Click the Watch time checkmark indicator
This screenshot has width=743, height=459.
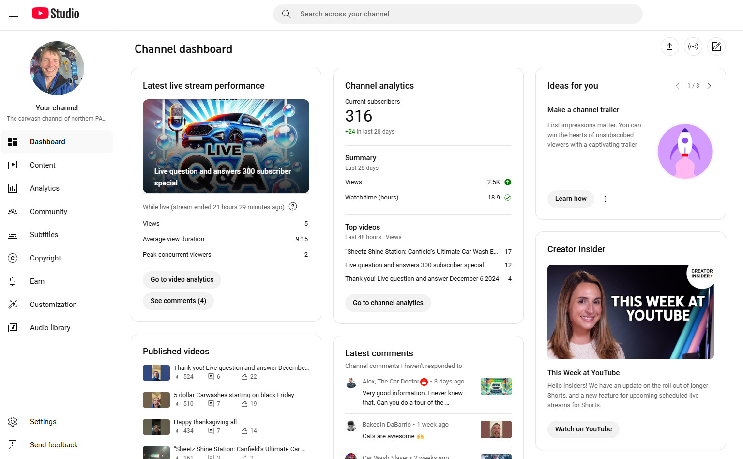point(508,198)
